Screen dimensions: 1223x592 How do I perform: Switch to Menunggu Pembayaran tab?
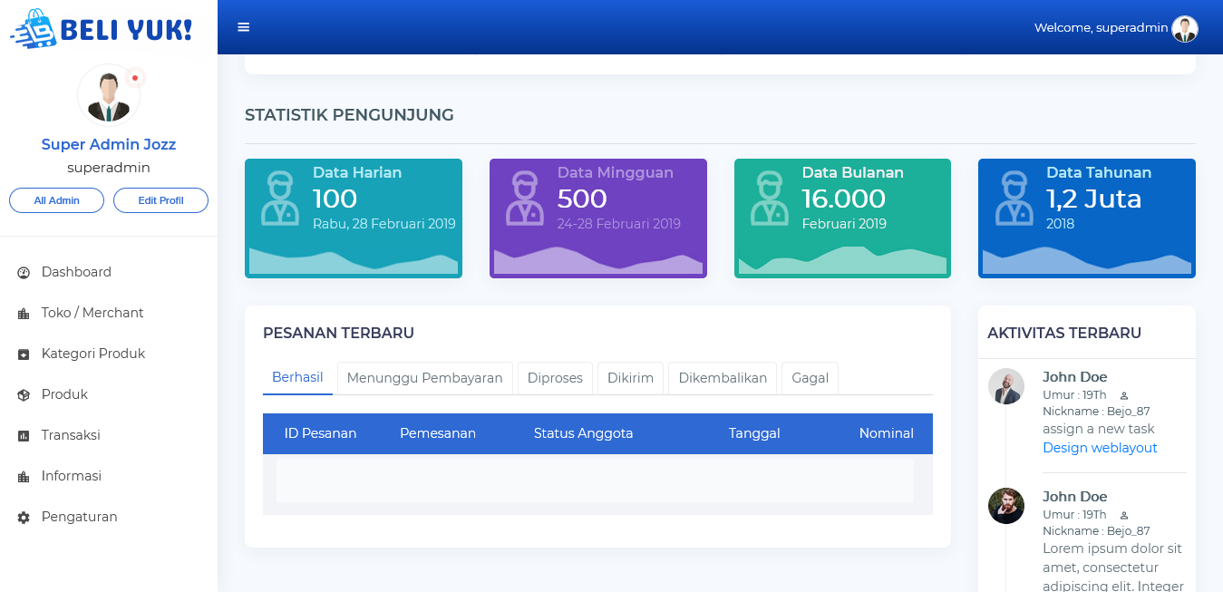[x=424, y=378]
